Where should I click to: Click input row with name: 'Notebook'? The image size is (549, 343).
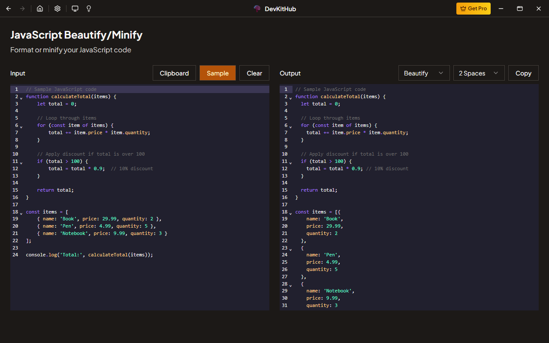[102, 233]
